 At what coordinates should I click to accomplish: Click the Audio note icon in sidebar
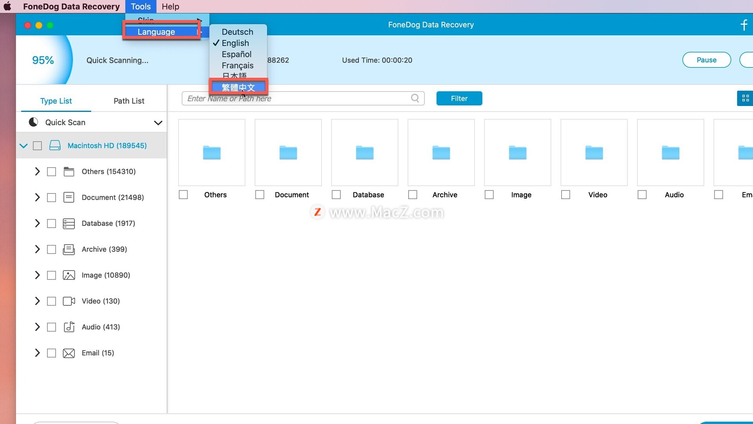[x=69, y=327]
